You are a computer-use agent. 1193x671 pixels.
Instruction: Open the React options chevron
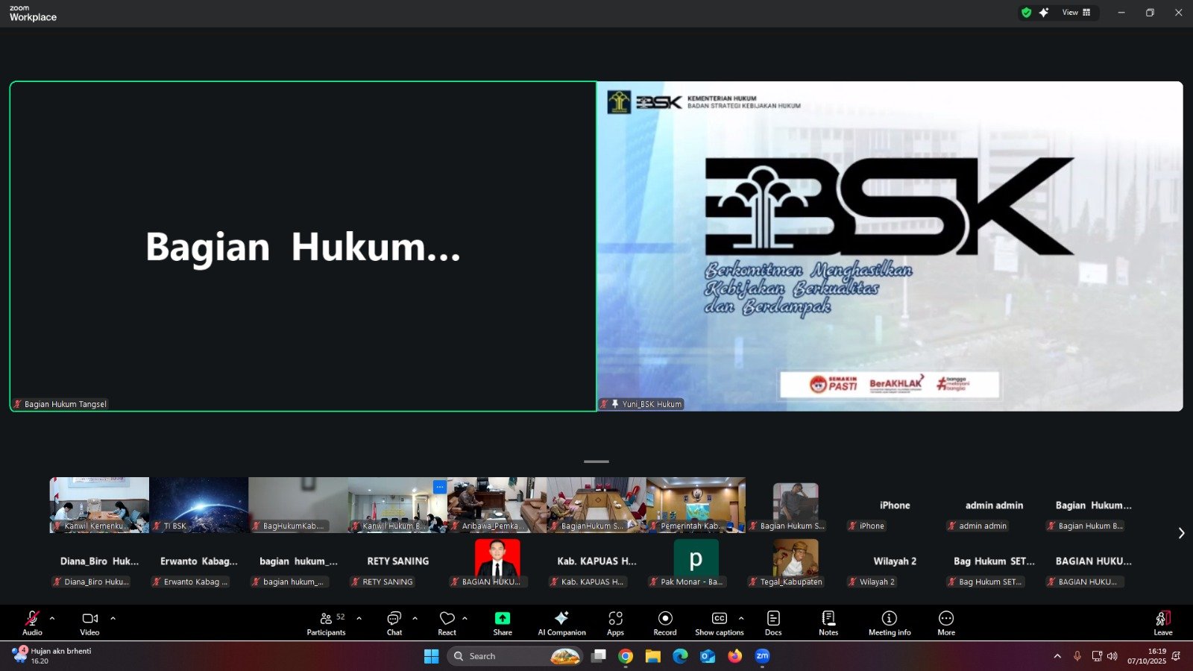465,618
